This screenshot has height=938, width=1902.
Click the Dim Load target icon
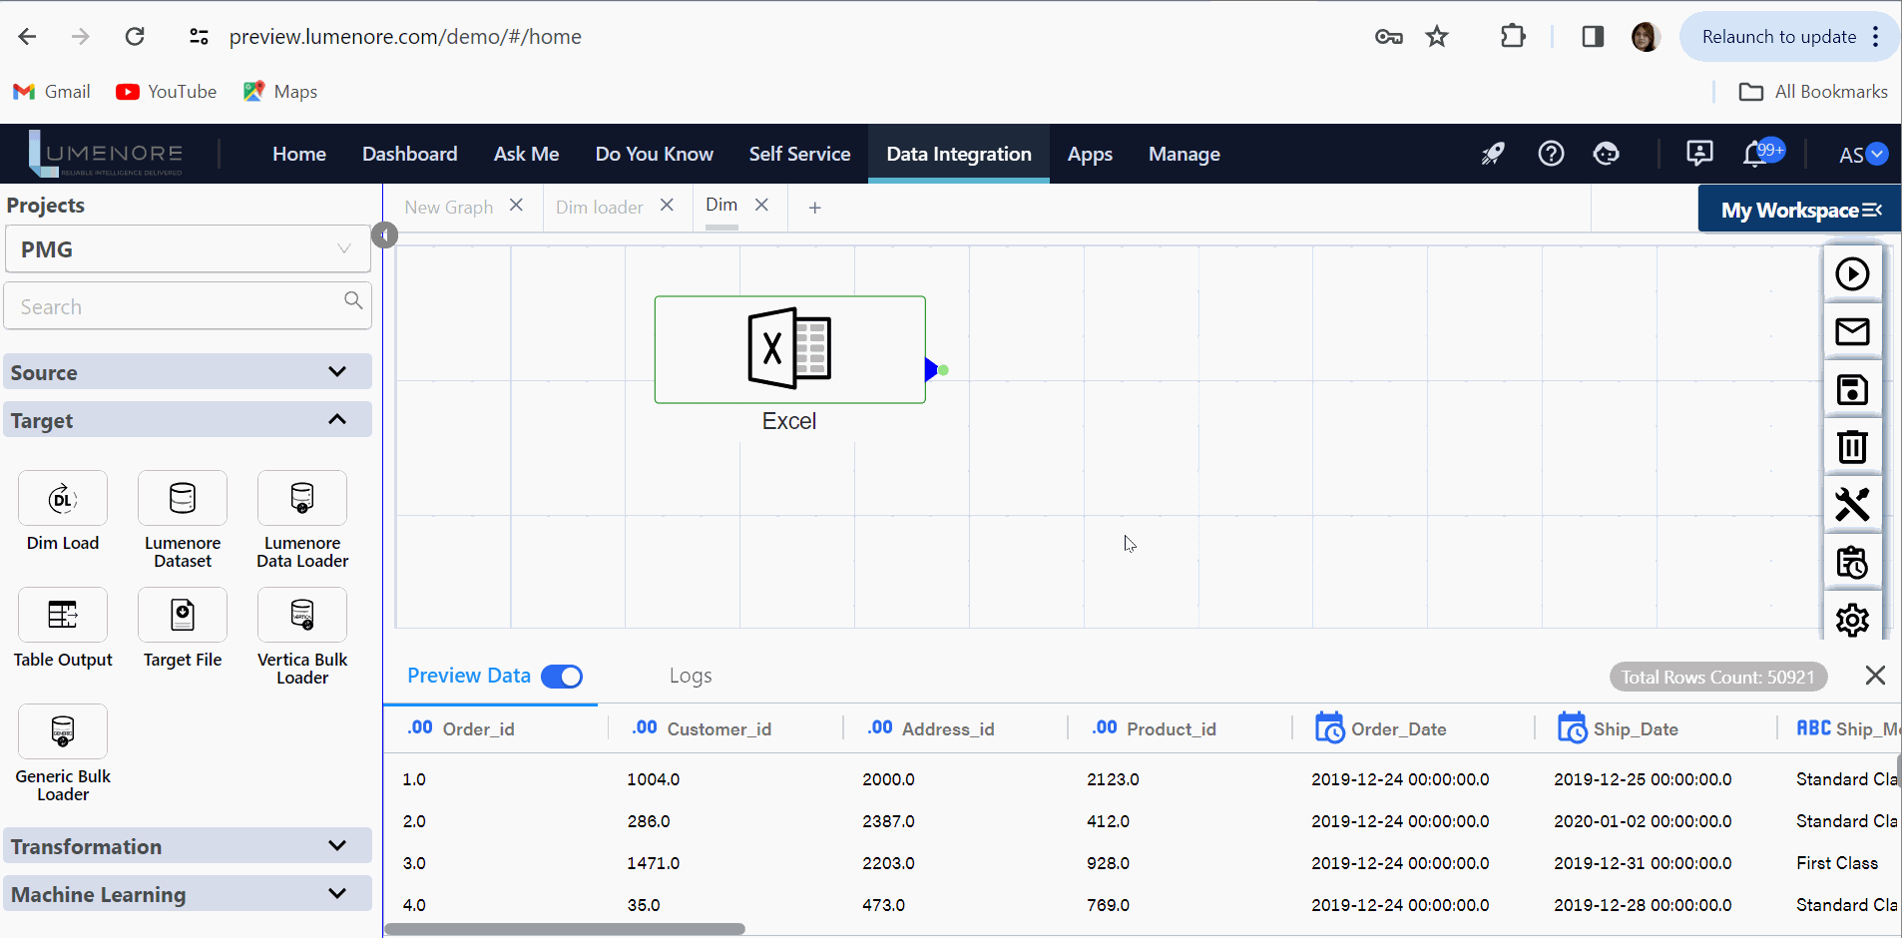pyautogui.click(x=63, y=499)
